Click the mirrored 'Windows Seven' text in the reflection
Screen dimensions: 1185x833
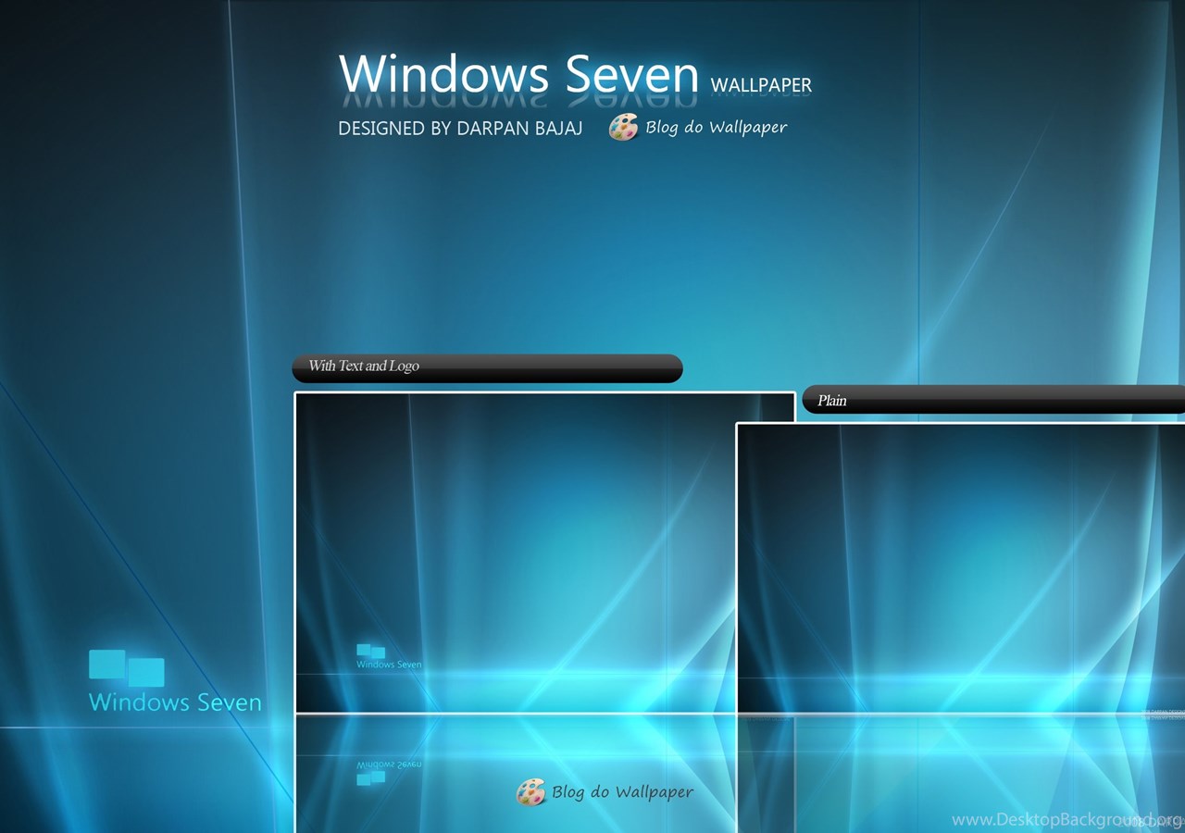(x=389, y=765)
